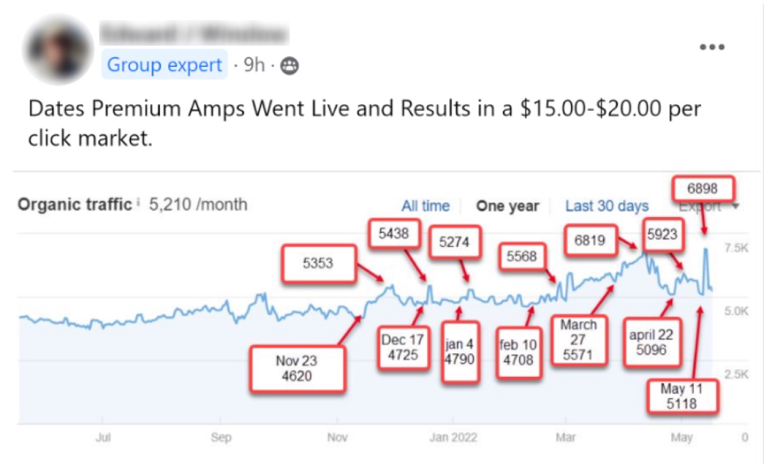Click the May 11 5118 annotation
Image resolution: width=764 pixels, height=464 pixels.
coord(682,396)
